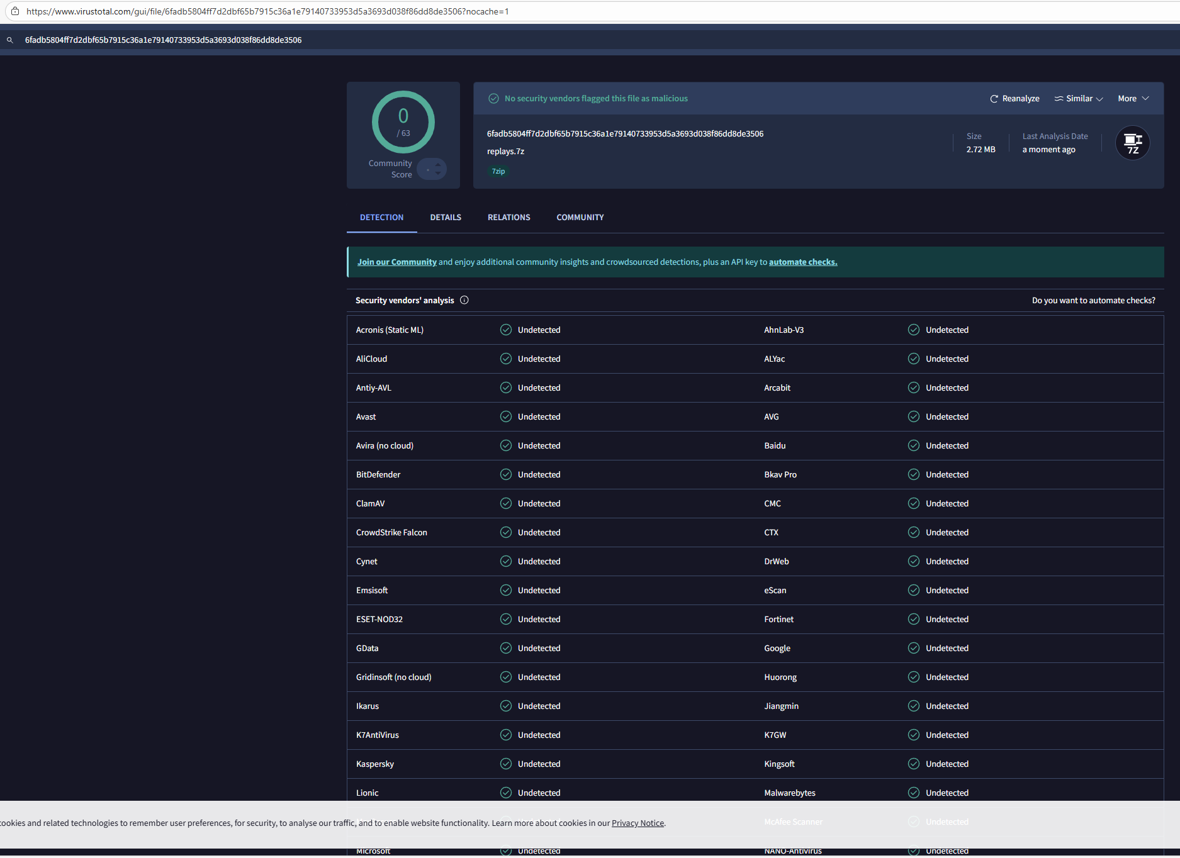Click the ESET-NOD32 vendor name
This screenshot has height=858, width=1180.
tap(379, 619)
